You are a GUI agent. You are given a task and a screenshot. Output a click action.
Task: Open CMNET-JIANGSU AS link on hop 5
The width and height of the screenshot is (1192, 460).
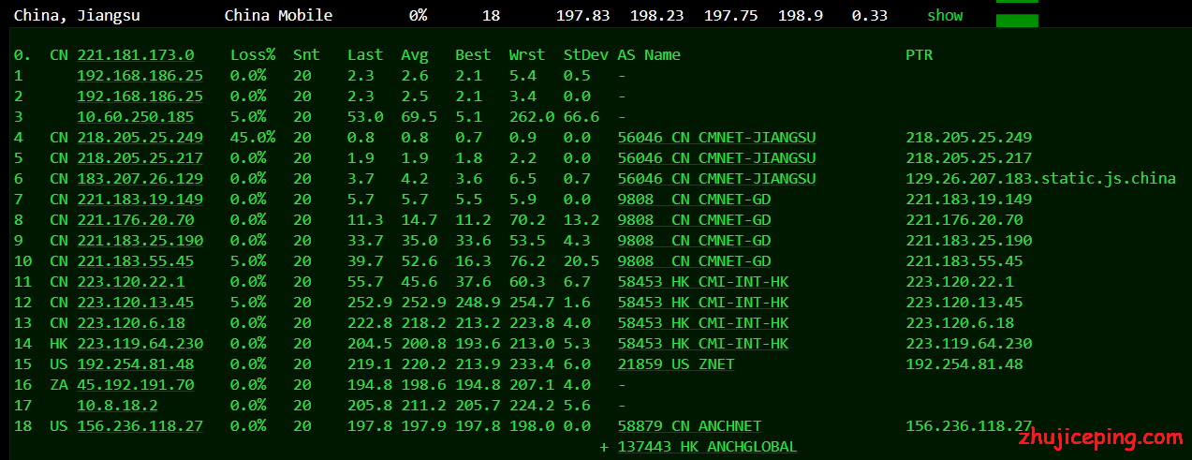tap(716, 158)
